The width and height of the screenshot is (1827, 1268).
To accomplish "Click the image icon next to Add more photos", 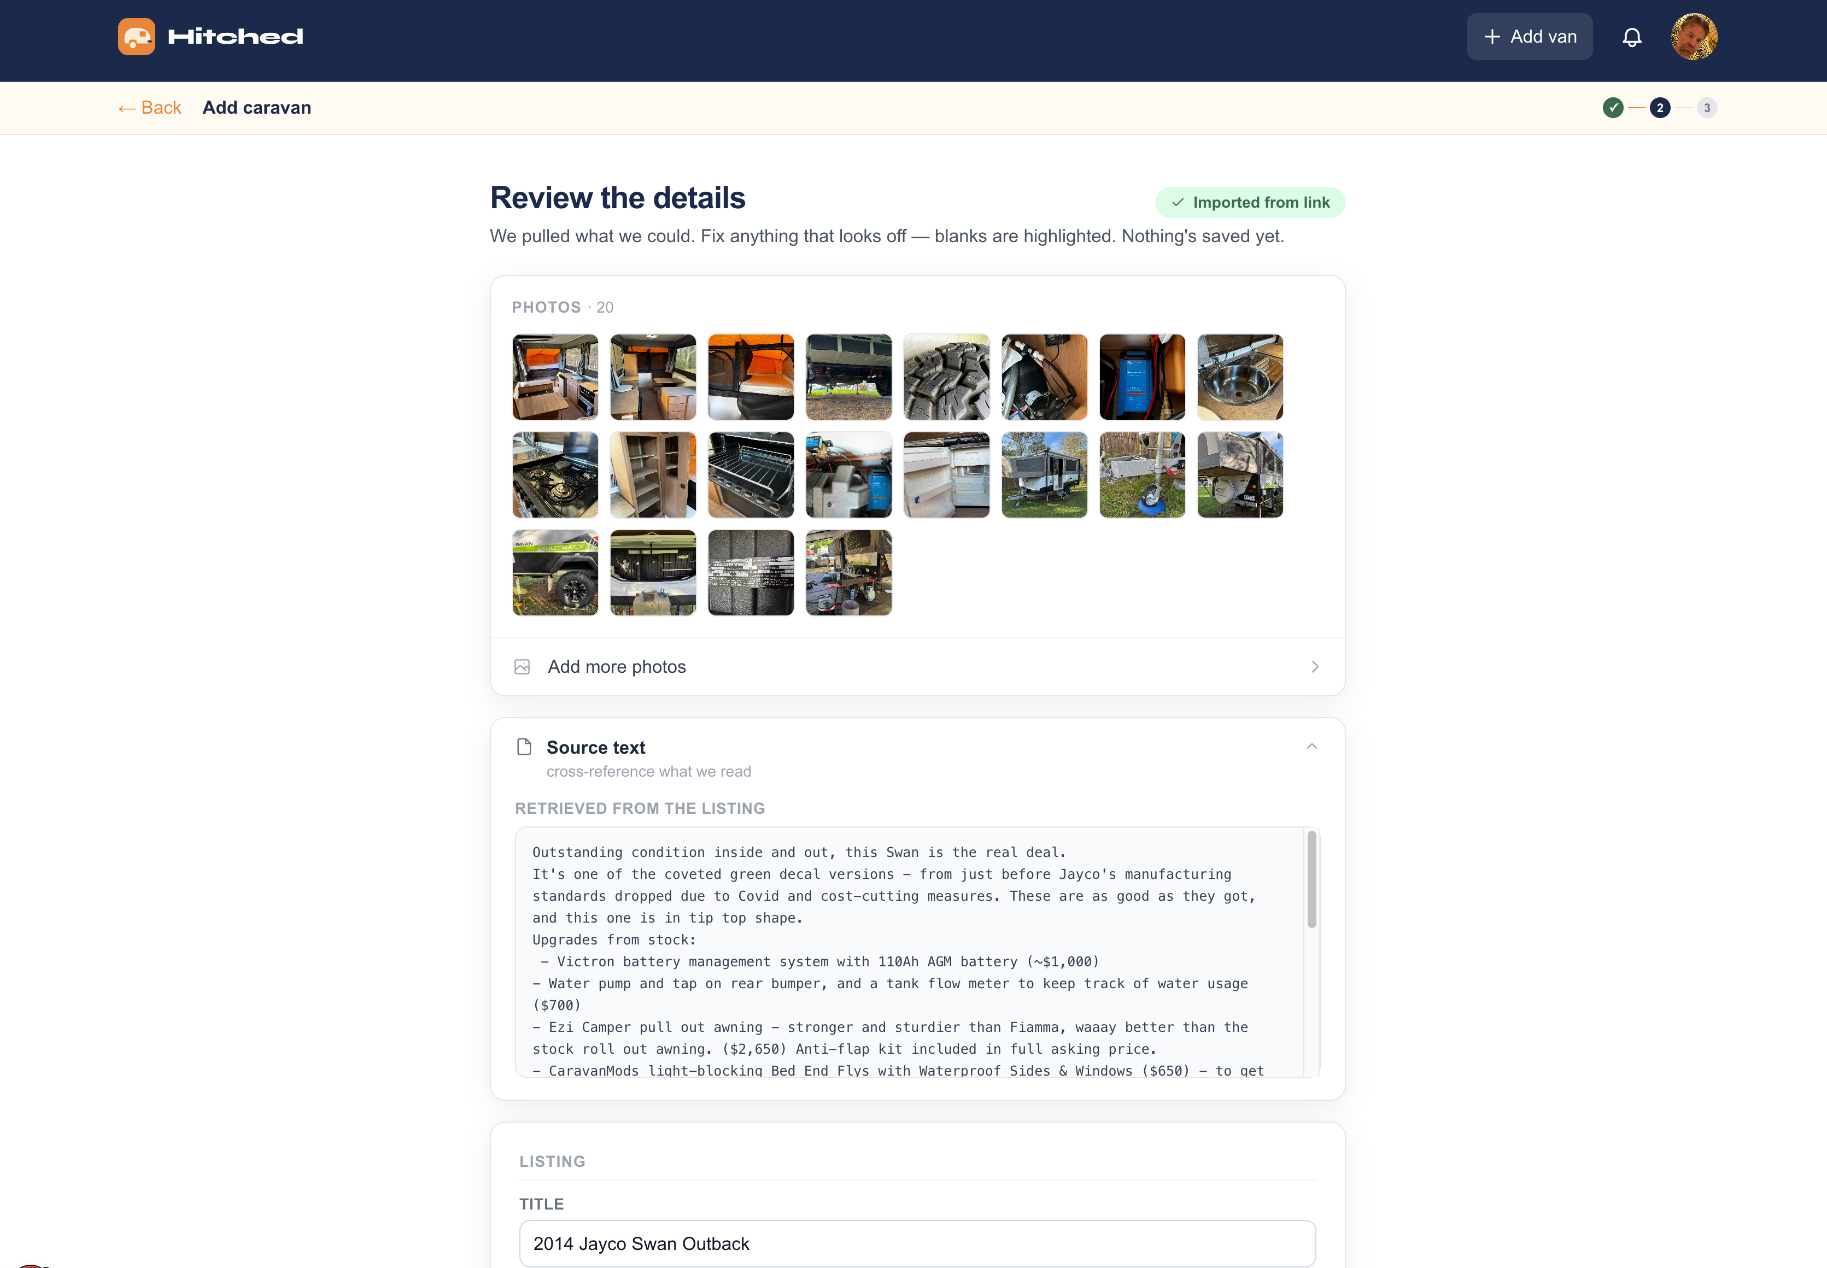I will click(522, 667).
